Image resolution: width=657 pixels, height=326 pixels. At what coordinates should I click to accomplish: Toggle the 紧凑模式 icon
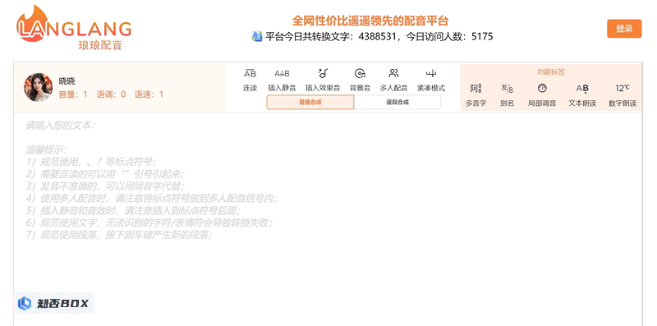tap(430, 74)
